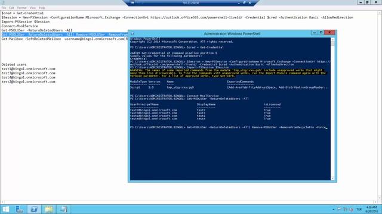Minimize remote session from connection bar
This screenshot has height=214, width=382.
239,3
